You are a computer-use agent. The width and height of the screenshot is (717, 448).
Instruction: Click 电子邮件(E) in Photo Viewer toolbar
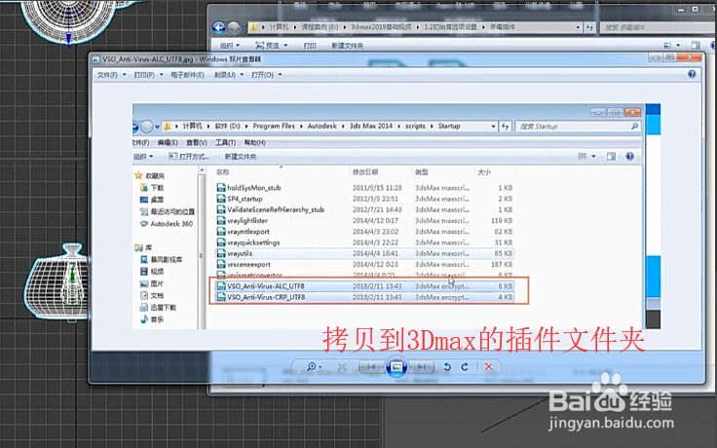[x=187, y=75]
